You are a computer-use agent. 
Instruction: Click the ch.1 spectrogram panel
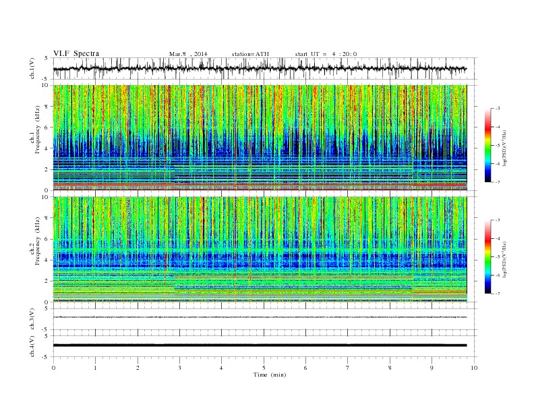click(x=260, y=138)
